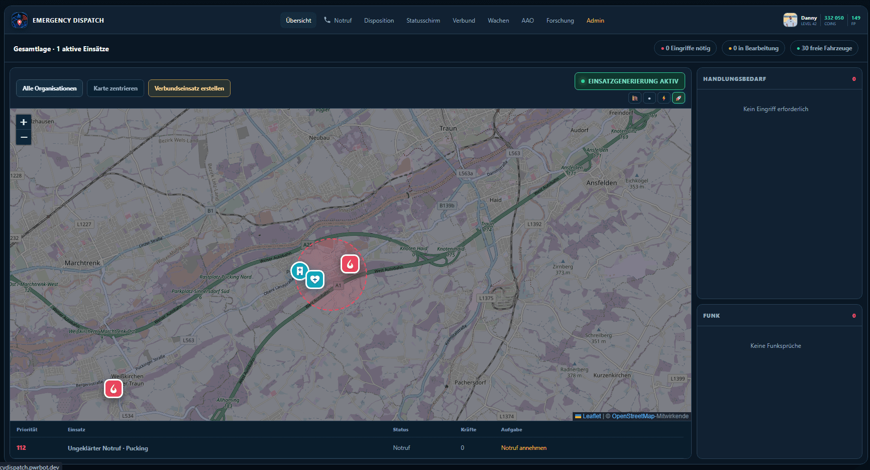The image size is (870, 470).
Task: Open the Wachen menu item
Action: point(498,21)
